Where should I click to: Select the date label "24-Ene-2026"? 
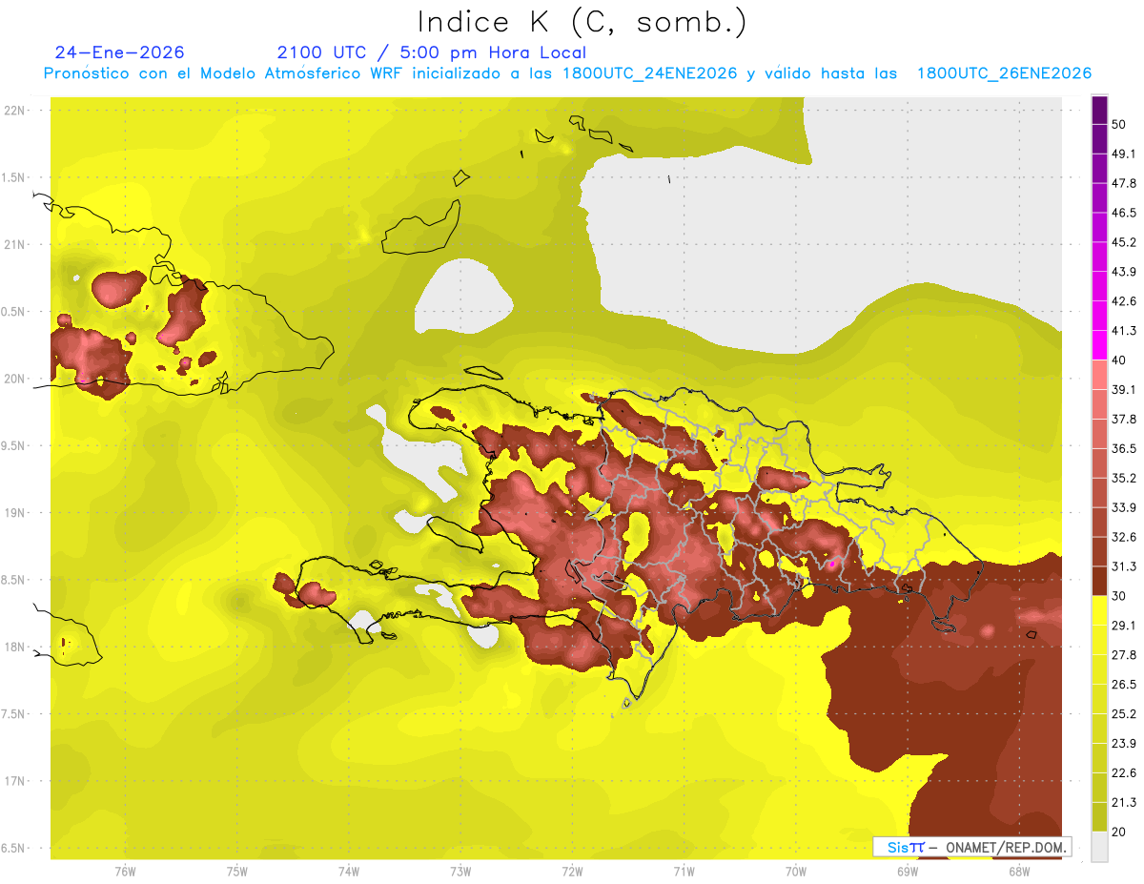point(119,52)
